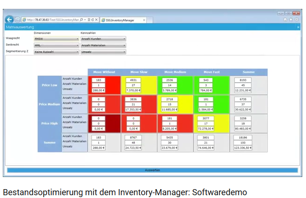
Task: Click the 2536 value in Move Medium
Action: point(169,80)
